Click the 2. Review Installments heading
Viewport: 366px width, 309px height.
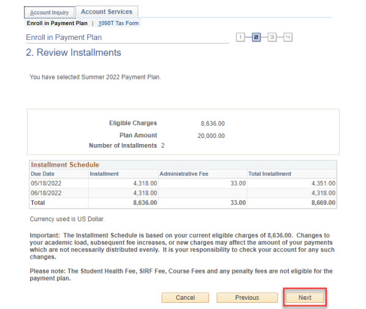(x=74, y=53)
